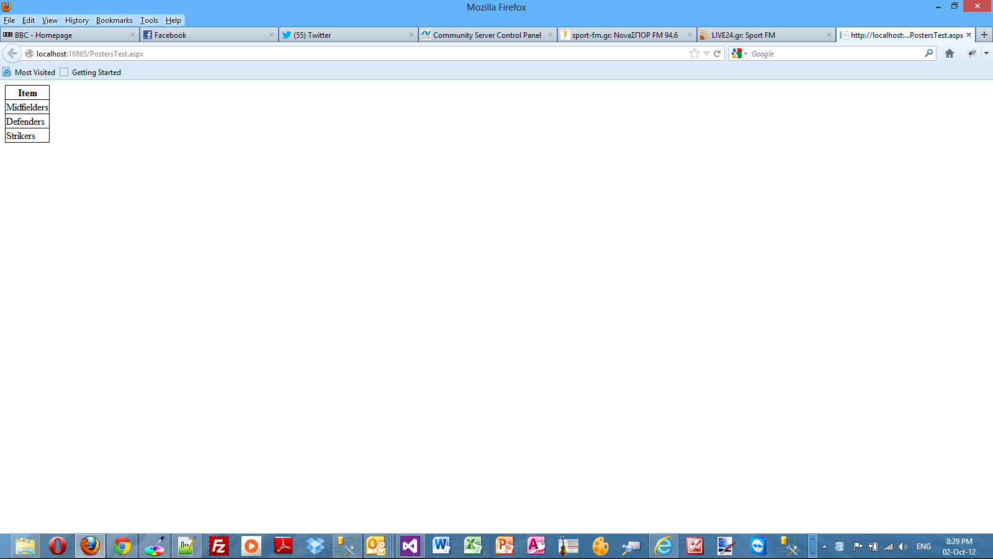
Task: Close the PostersTest.aspx tab
Action: pyautogui.click(x=968, y=35)
